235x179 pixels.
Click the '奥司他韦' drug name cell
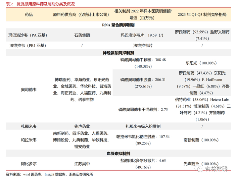point(29,89)
